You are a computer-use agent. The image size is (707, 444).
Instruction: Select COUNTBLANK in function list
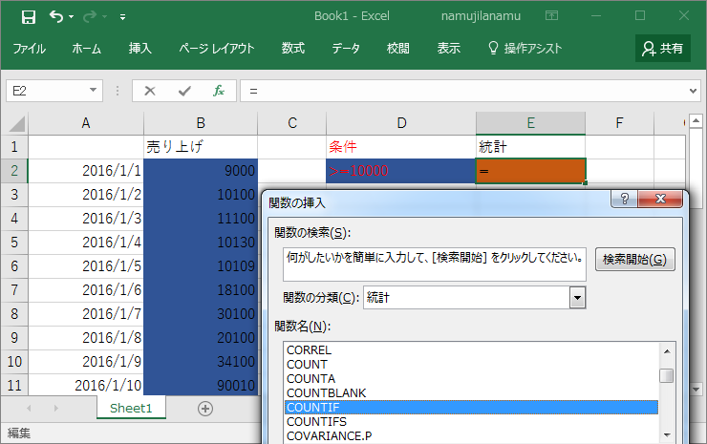[x=471, y=393]
